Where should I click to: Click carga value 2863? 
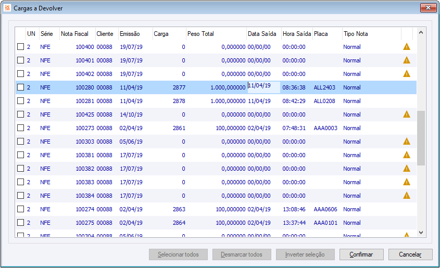(x=179, y=209)
